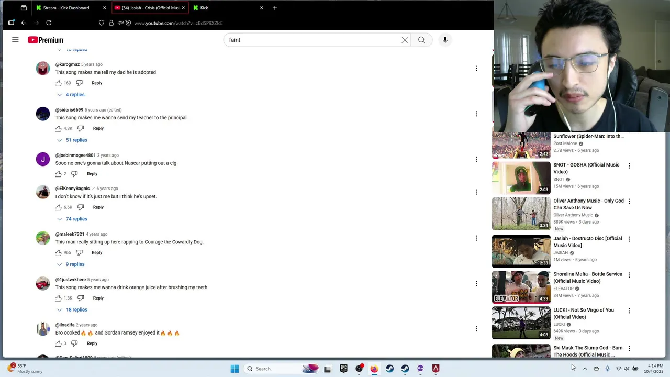This screenshot has width=670, height=377.
Task: Close the Kick Dashboard tab
Action: (x=104, y=8)
